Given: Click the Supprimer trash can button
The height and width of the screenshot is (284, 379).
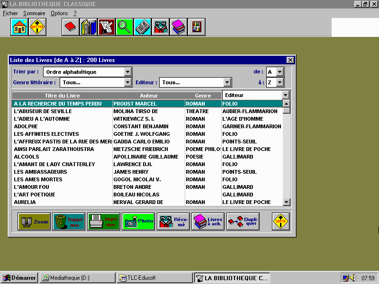Looking at the screenshot, I should [x=69, y=222].
